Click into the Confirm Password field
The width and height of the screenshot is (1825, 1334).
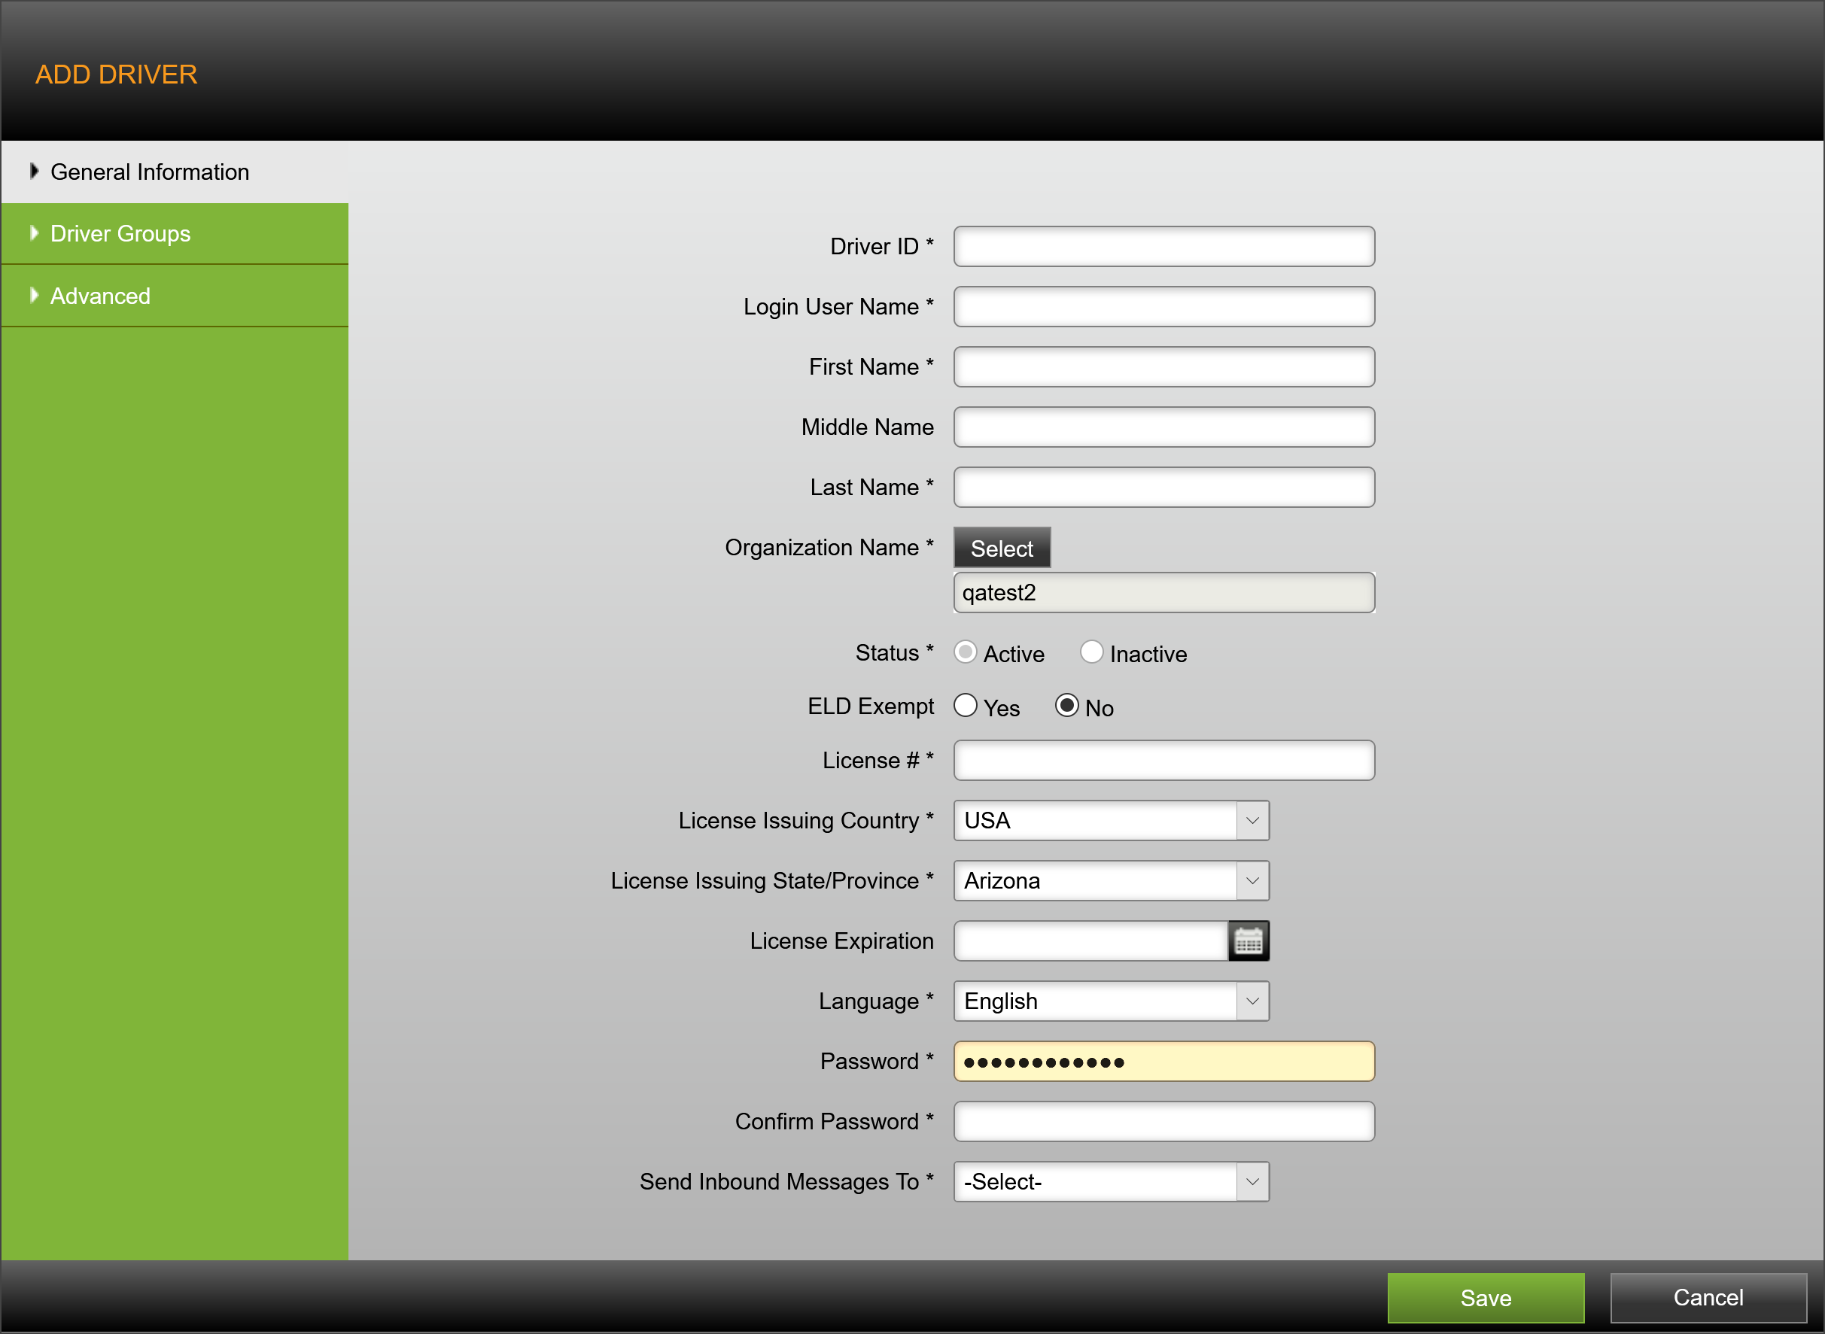pos(1163,1122)
